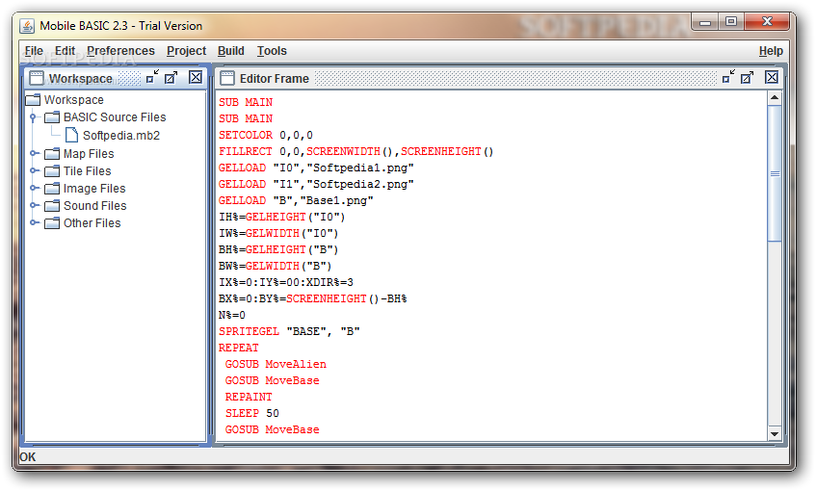Click the editor scroll up arrow
The width and height of the screenshot is (816, 491).
click(x=775, y=98)
